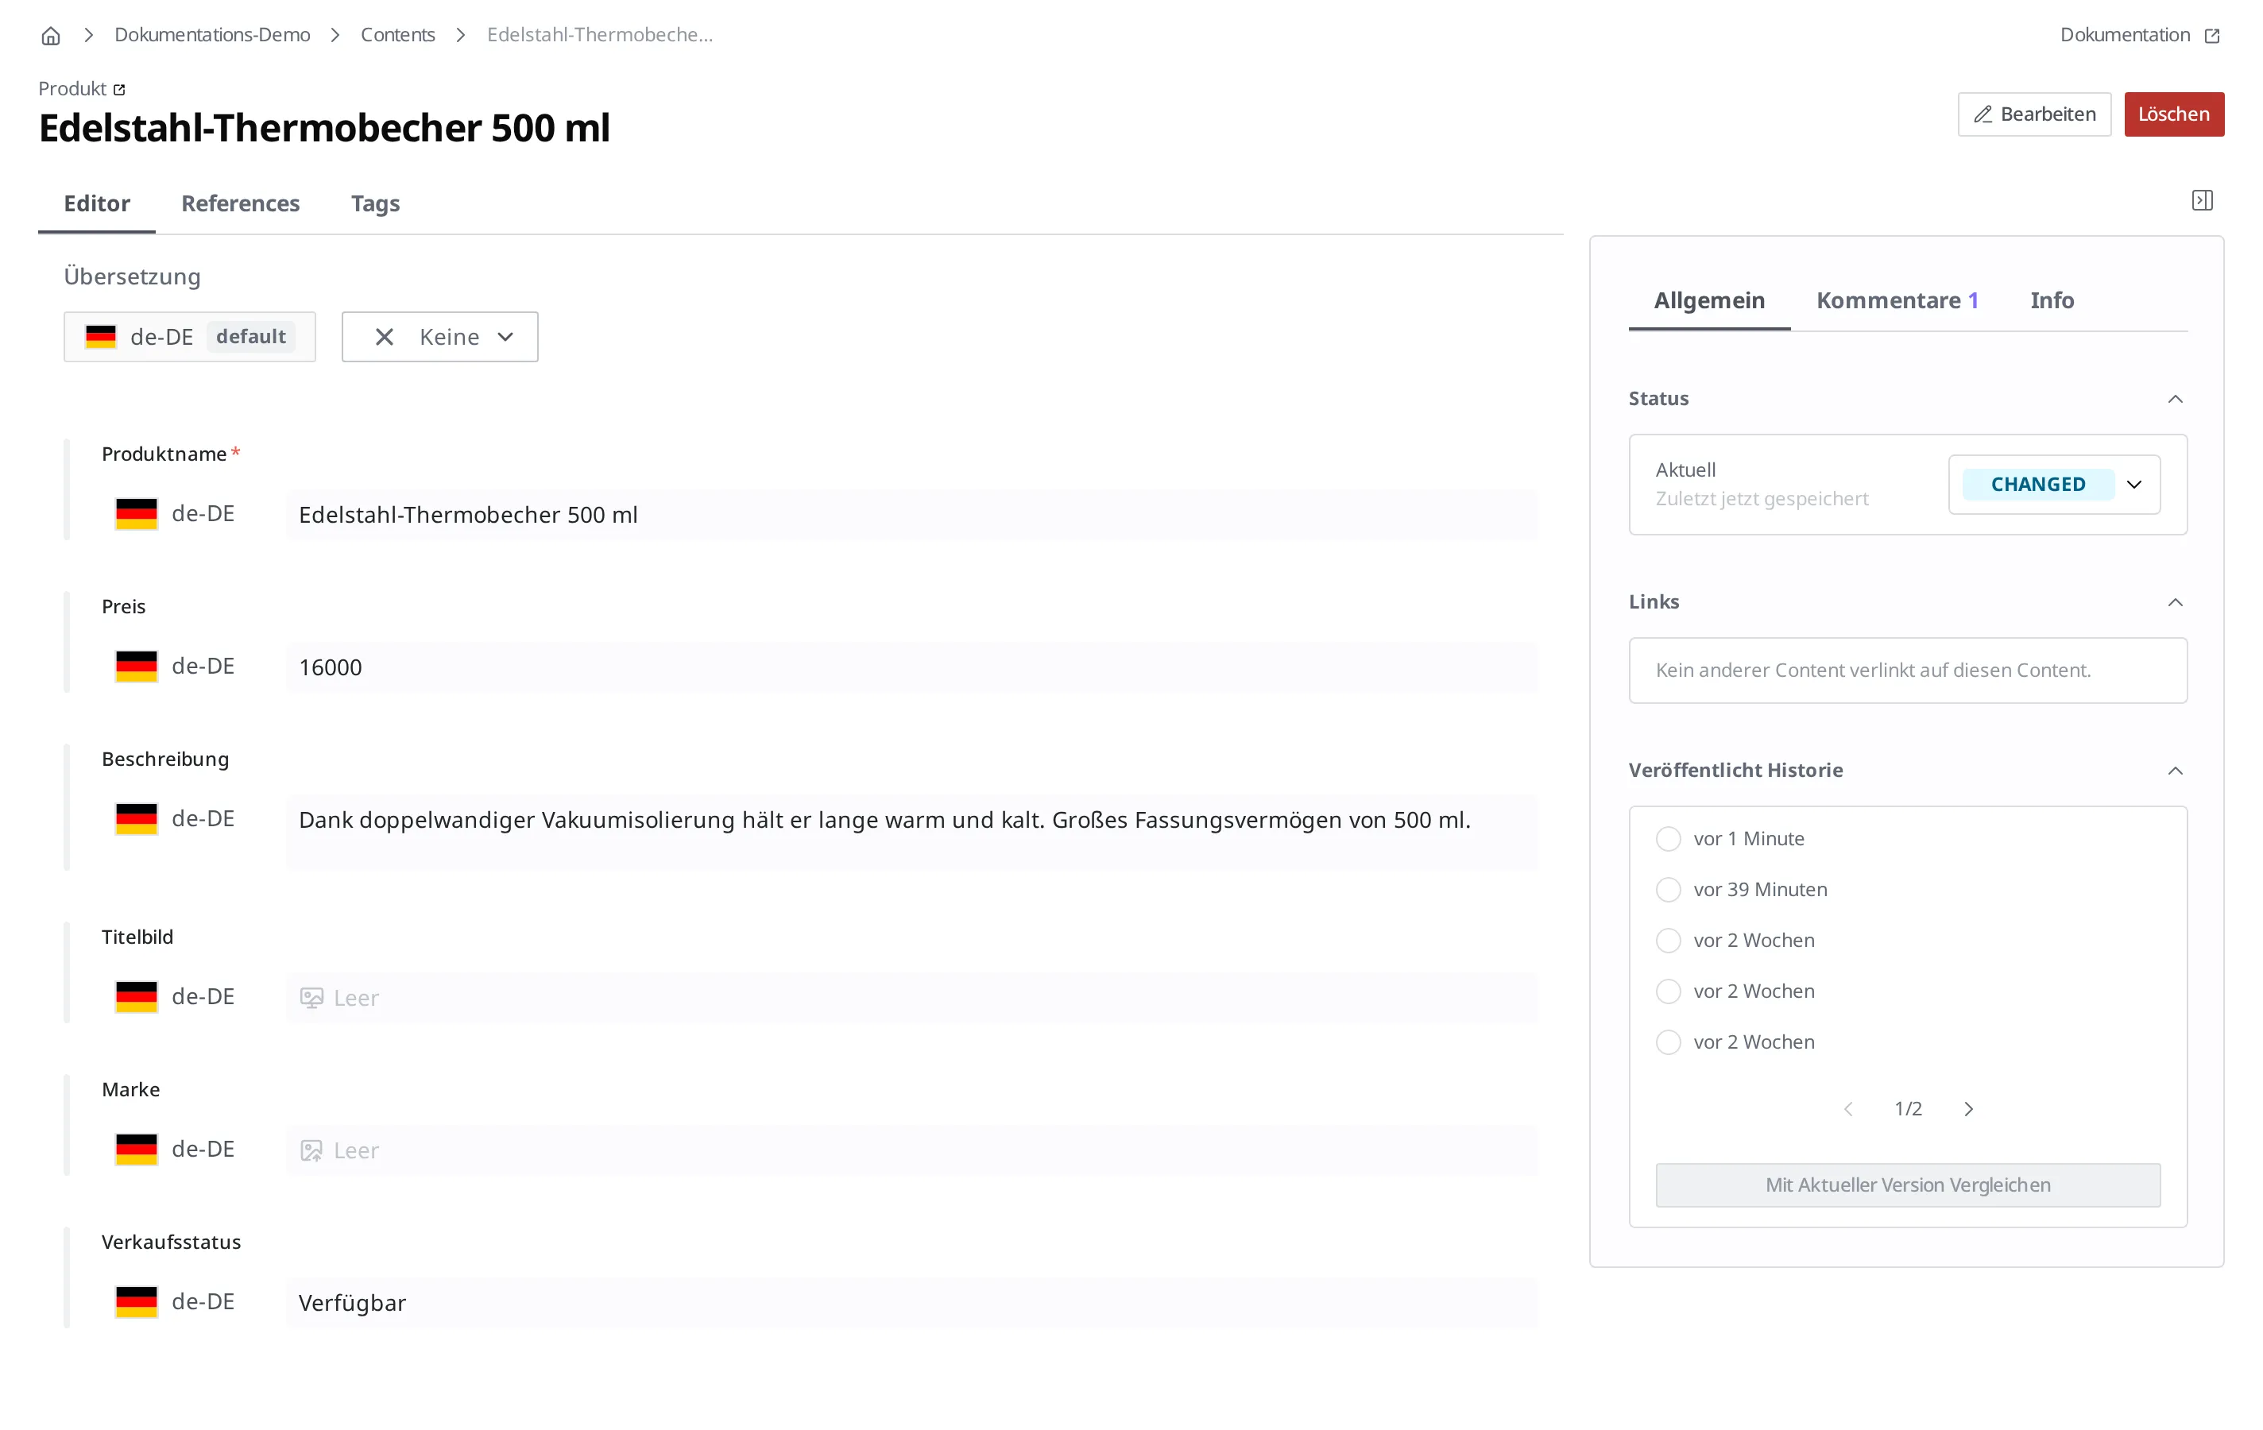The height and width of the screenshot is (1430, 2263).
Task: Go to the home breadcrumb icon
Action: [51, 36]
